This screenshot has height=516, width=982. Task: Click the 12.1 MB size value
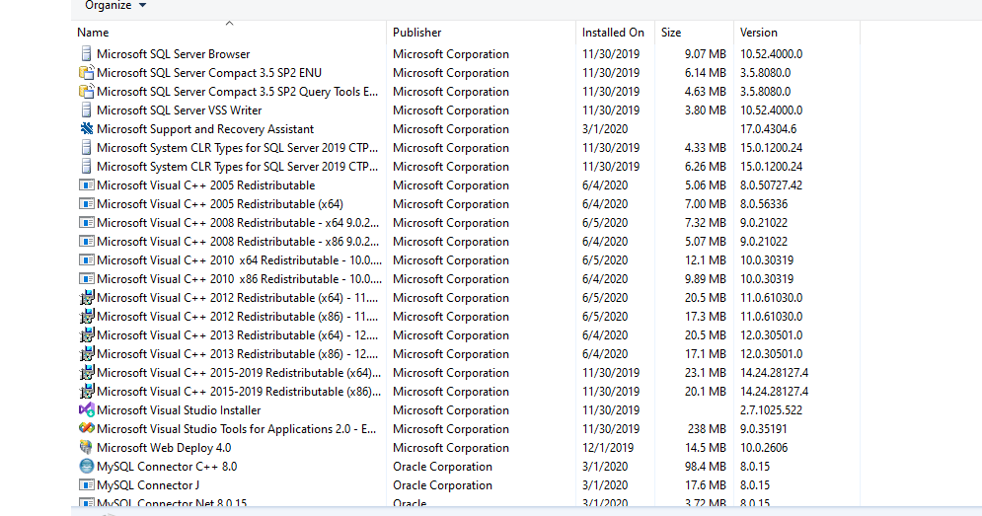[706, 261]
